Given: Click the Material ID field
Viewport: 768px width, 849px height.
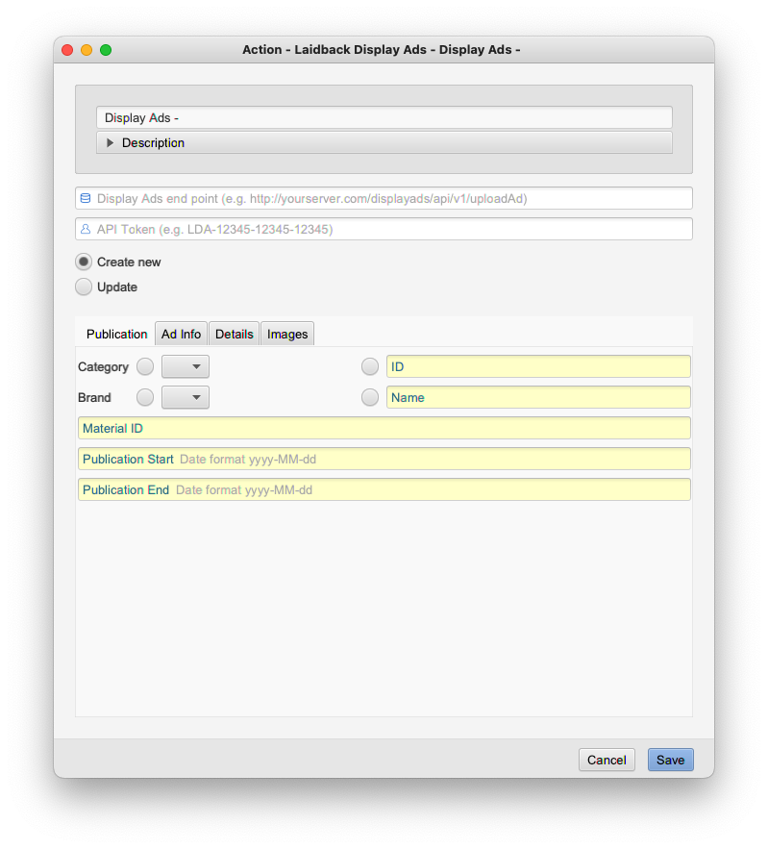Looking at the screenshot, I should click(x=384, y=428).
